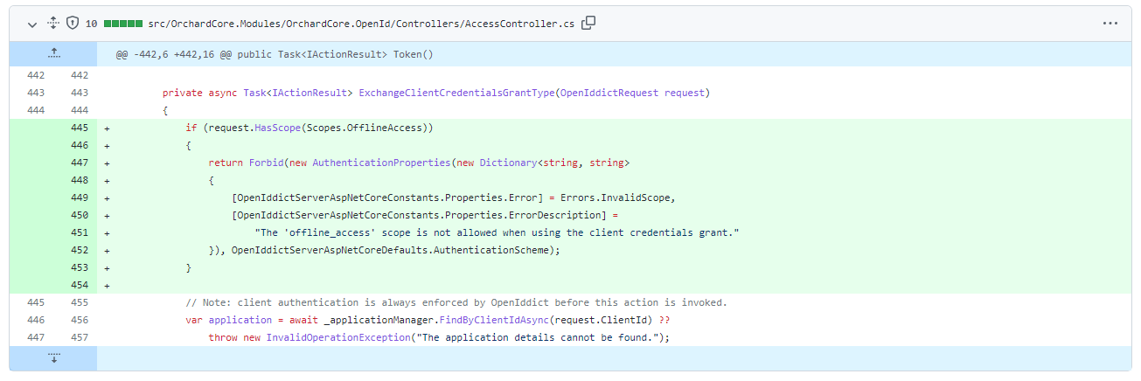
Task: Select new line number 446
Action: point(80,145)
